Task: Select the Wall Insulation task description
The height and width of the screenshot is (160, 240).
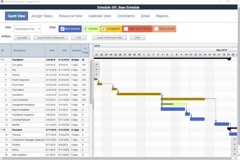Action: pyautogui.click(x=19, y=155)
